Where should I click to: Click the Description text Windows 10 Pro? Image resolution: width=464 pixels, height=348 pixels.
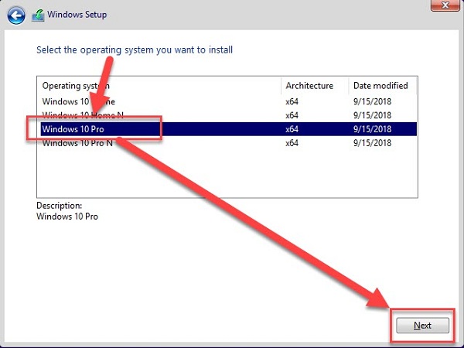click(67, 217)
